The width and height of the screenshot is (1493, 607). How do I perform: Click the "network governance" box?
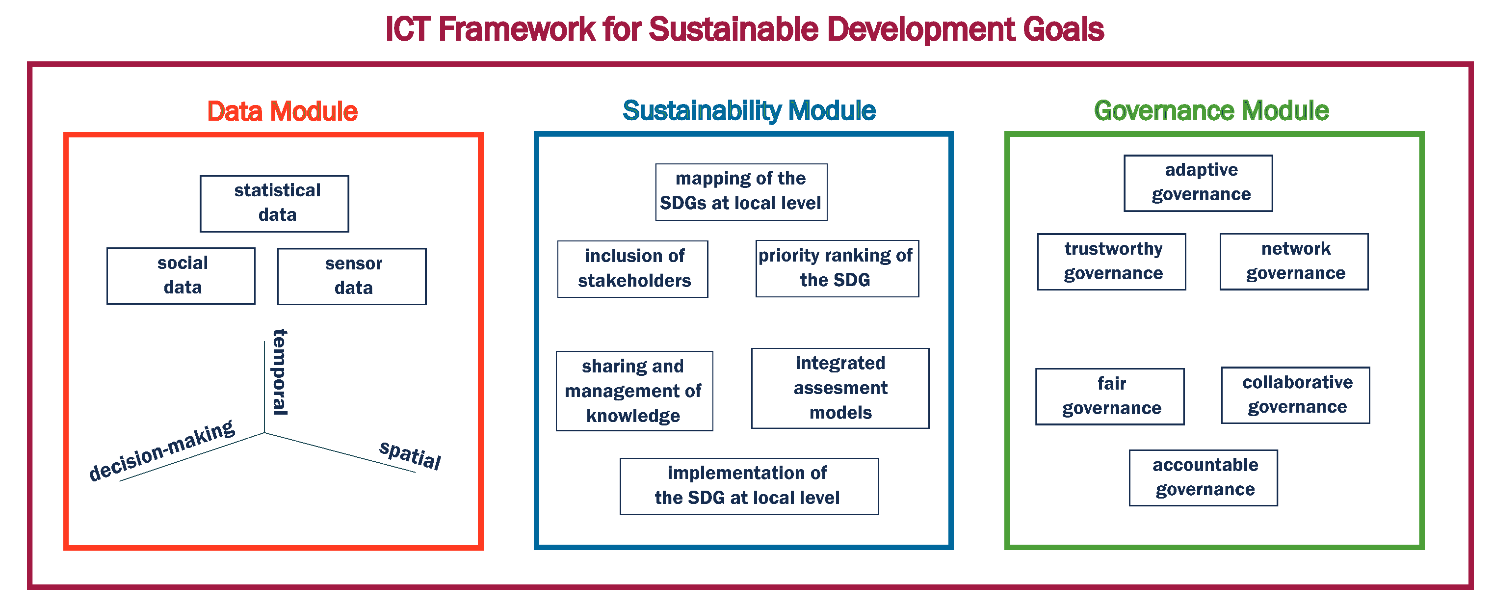click(x=1294, y=262)
